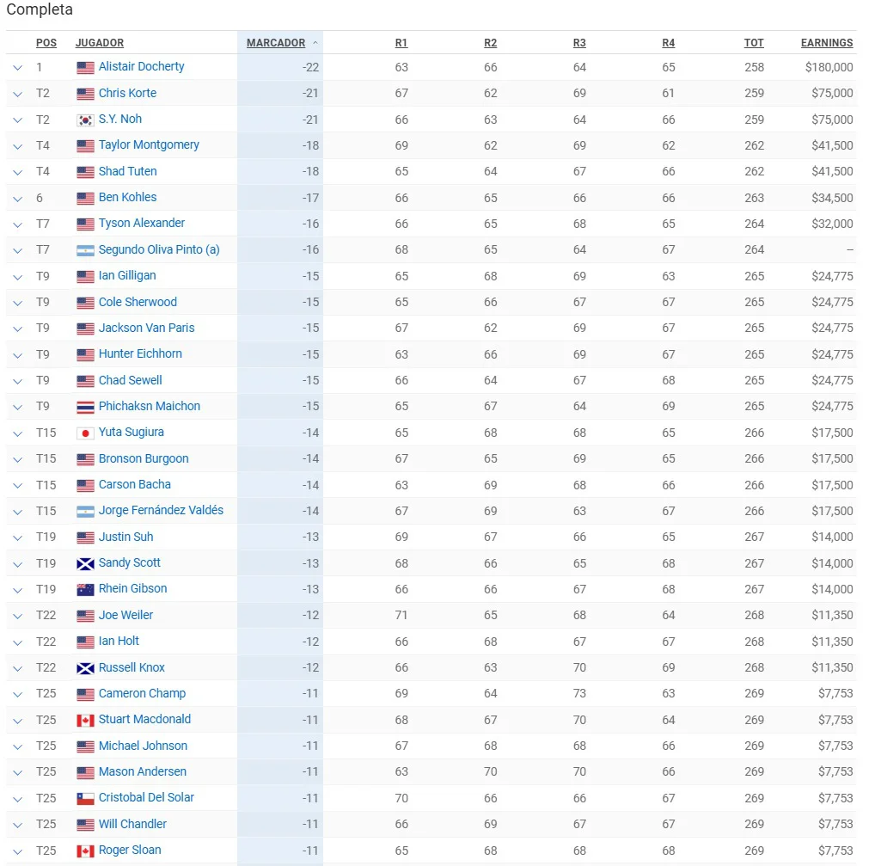Screen dimensions: 869x866
Task: Click the Canada flag beside Stuart Macdonald
Action: (x=85, y=720)
